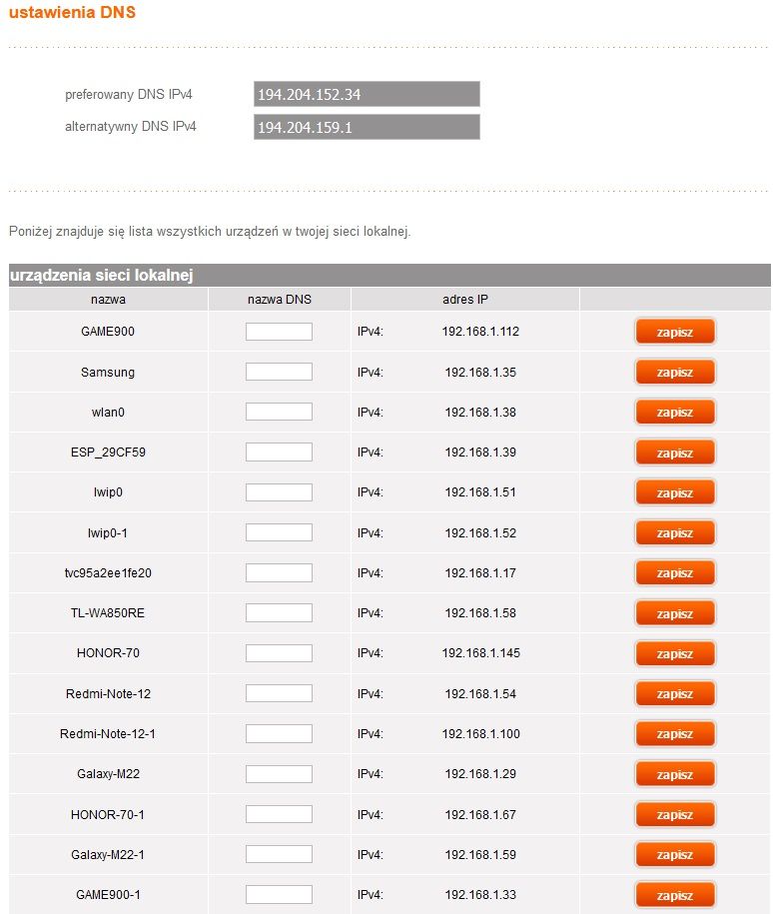Save DNS name for GAME900
The image size is (773, 914).
(x=674, y=332)
